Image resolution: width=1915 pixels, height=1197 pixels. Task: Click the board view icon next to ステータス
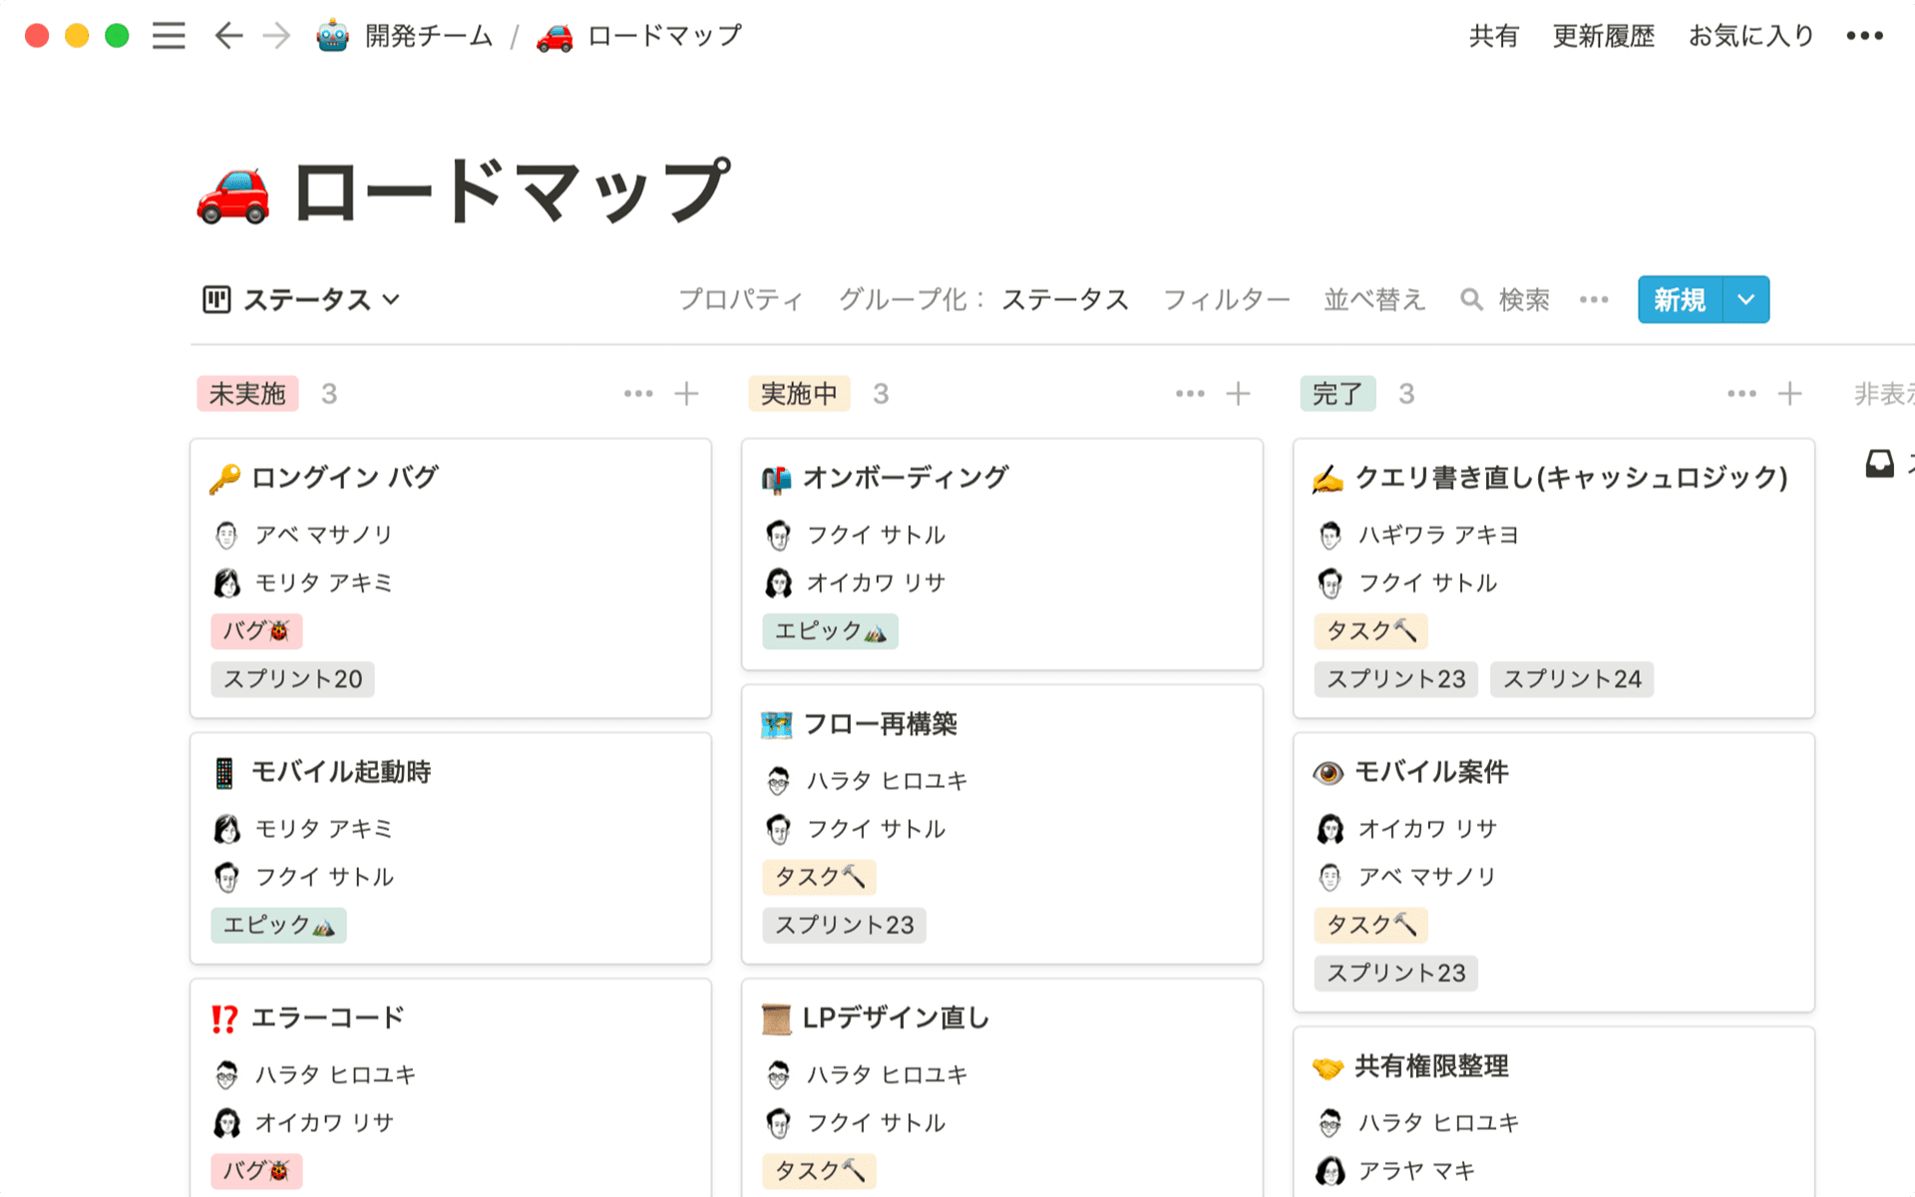[215, 299]
